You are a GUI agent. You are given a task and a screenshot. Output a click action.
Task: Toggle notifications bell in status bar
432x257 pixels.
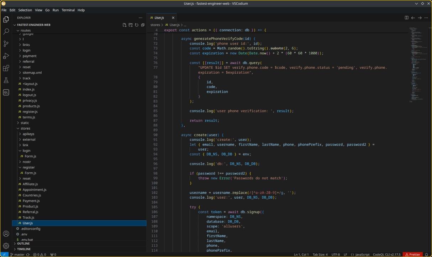(x=426, y=255)
